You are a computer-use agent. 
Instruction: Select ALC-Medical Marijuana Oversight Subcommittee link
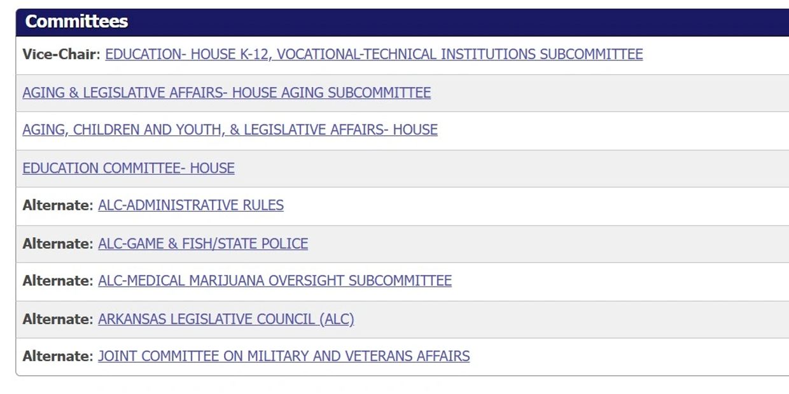point(275,281)
